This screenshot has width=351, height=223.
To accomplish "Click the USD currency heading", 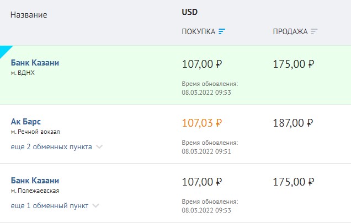I will point(190,12).
